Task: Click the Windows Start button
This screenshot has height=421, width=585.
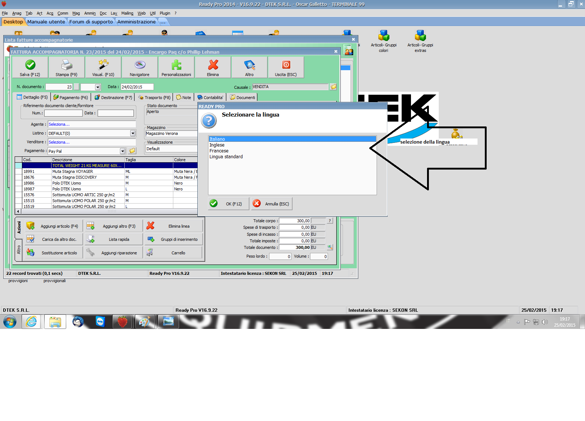Action: 10,322
